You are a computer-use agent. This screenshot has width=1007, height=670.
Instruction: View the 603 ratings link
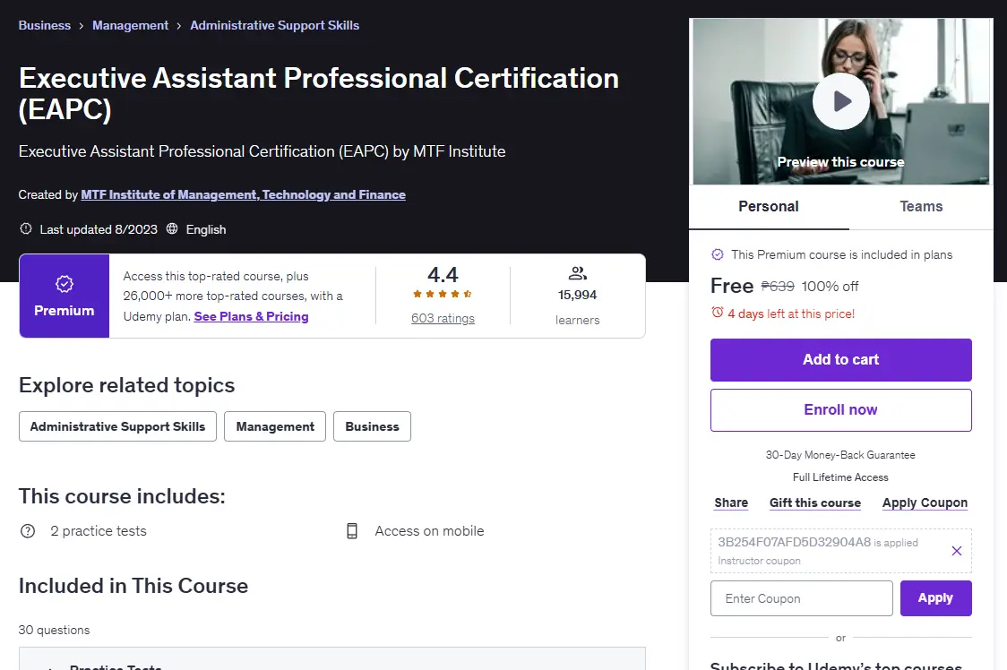coord(443,319)
